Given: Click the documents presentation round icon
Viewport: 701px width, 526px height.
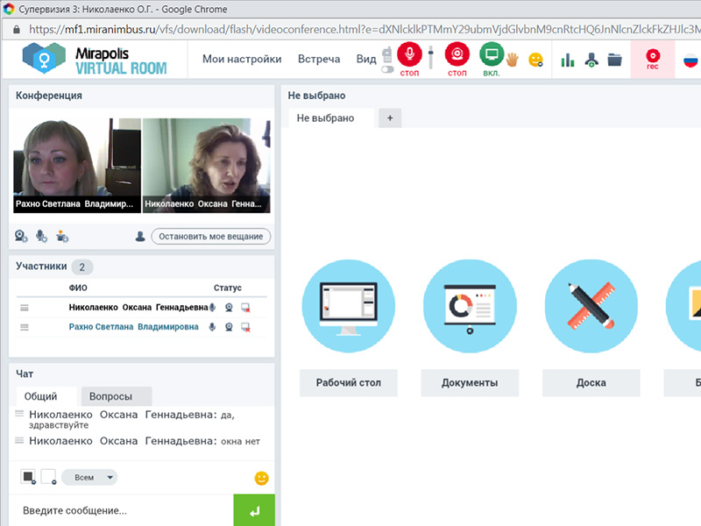Looking at the screenshot, I should (470, 306).
